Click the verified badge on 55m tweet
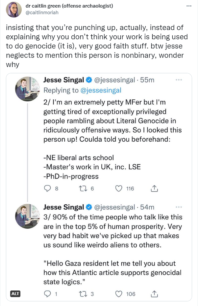 point(89,80)
